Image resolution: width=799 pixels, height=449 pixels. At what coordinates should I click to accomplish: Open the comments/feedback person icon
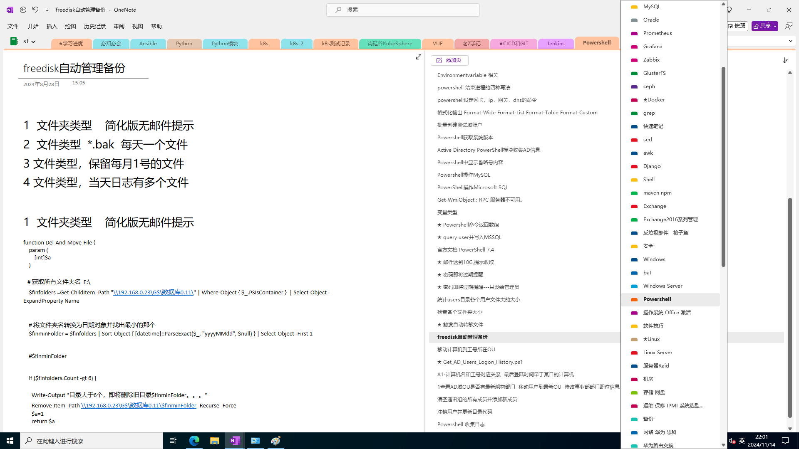[788, 26]
